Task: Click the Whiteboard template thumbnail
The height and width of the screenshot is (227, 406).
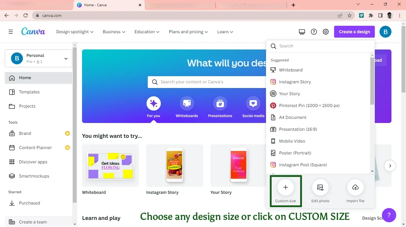Action: (110, 165)
